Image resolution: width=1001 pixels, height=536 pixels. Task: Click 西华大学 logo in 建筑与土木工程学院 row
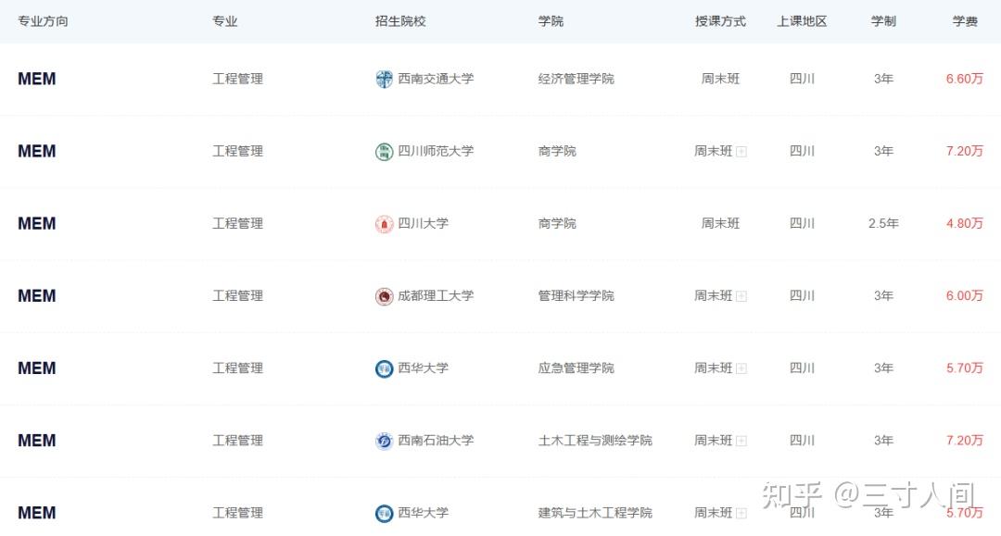tap(384, 513)
